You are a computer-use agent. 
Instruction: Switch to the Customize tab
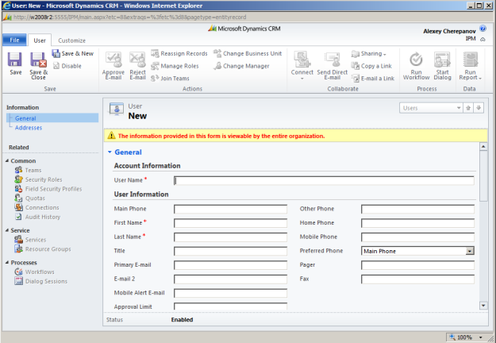(71, 40)
